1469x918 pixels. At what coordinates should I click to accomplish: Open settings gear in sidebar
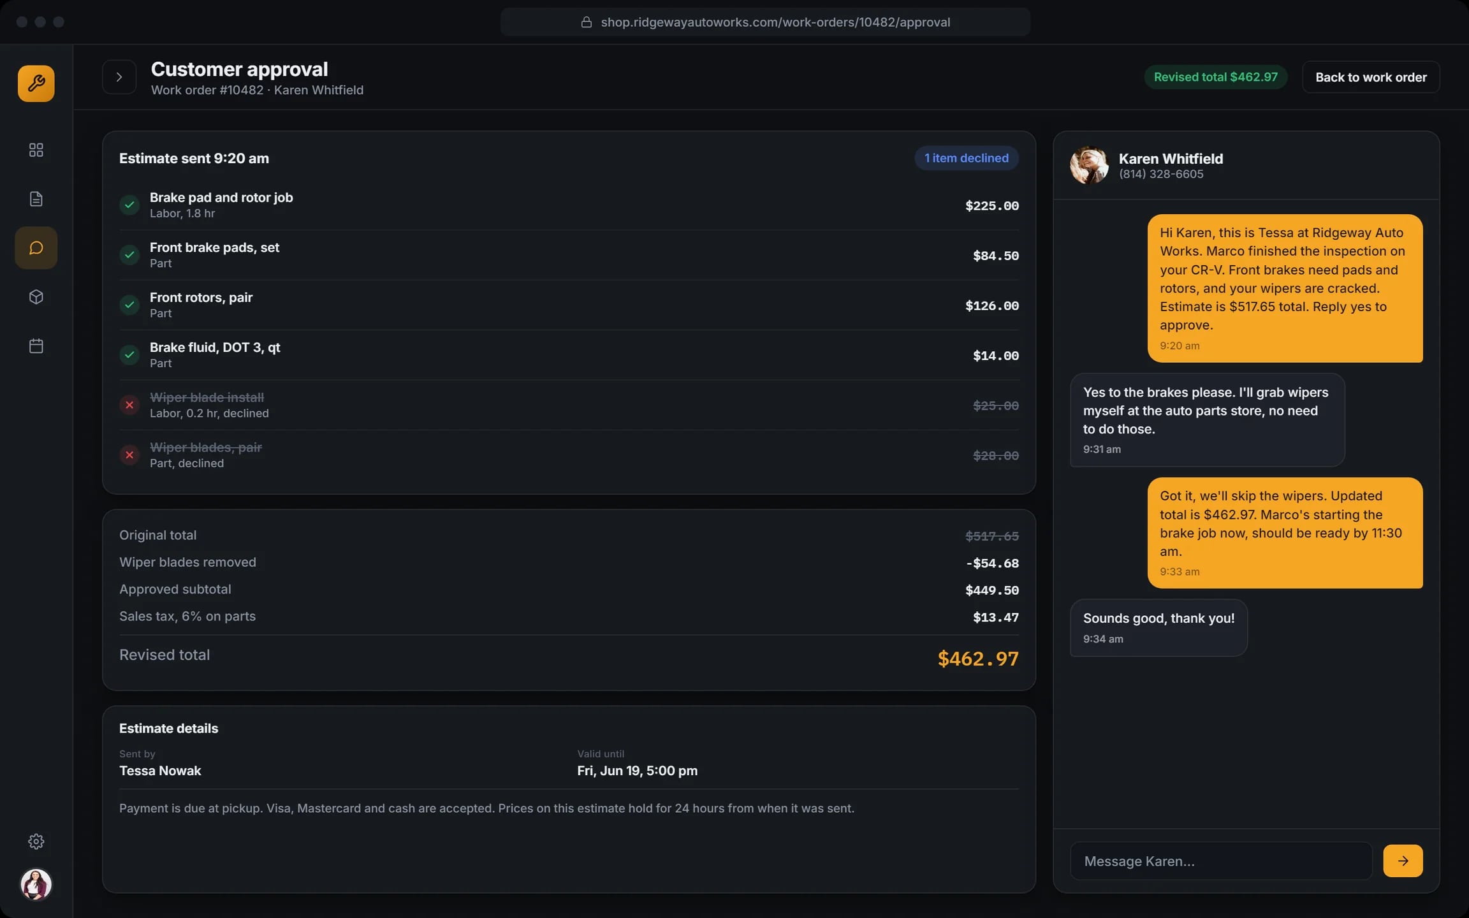[x=36, y=841]
